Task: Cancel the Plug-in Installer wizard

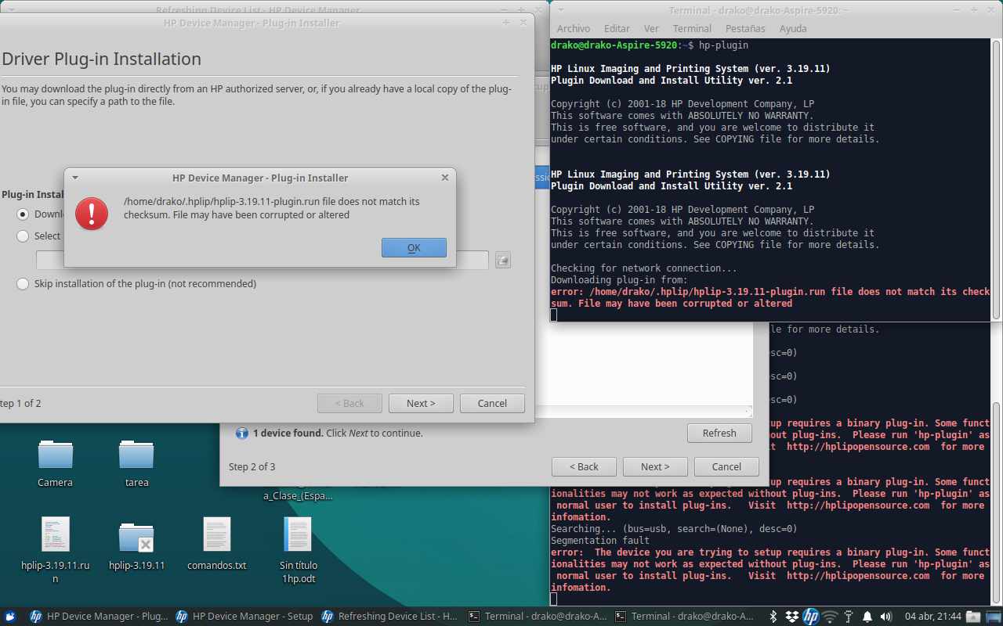Action: pyautogui.click(x=492, y=403)
